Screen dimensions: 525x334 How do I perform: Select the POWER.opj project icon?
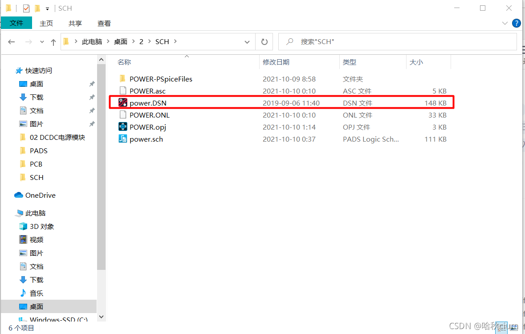point(123,126)
